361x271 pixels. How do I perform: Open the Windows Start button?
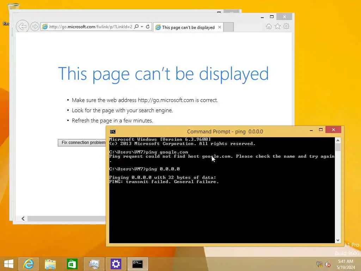[x=9, y=264]
